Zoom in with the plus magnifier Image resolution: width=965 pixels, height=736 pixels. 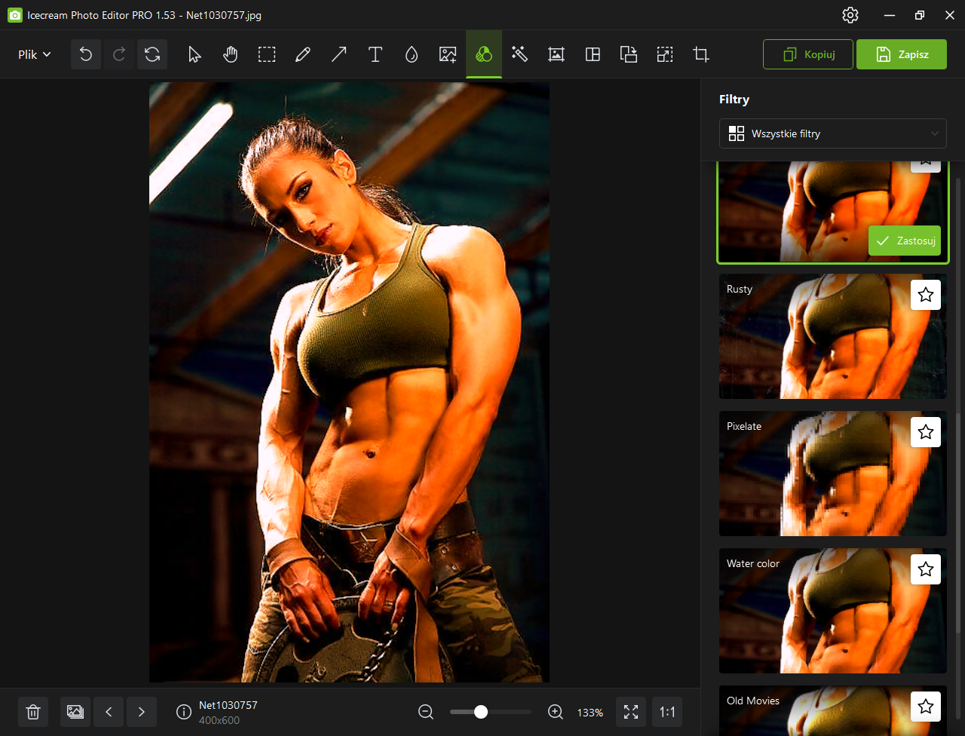556,712
